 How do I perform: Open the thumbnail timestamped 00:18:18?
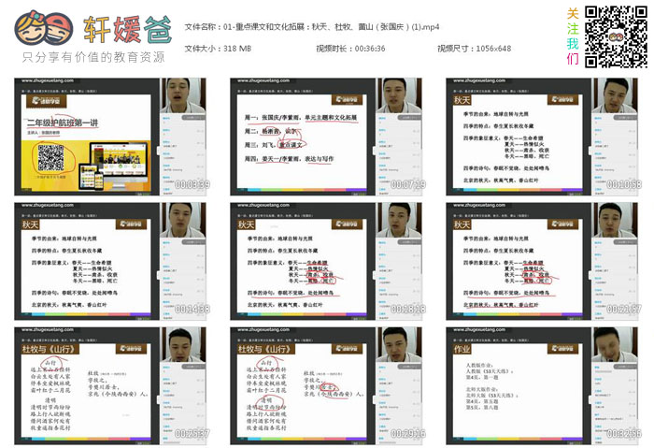(326, 261)
